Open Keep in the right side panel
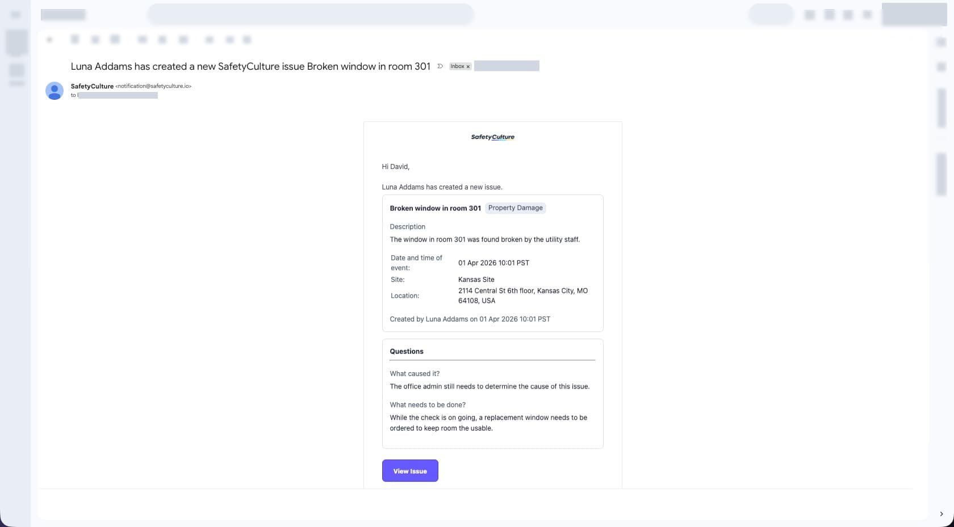The image size is (954, 527). (x=940, y=67)
